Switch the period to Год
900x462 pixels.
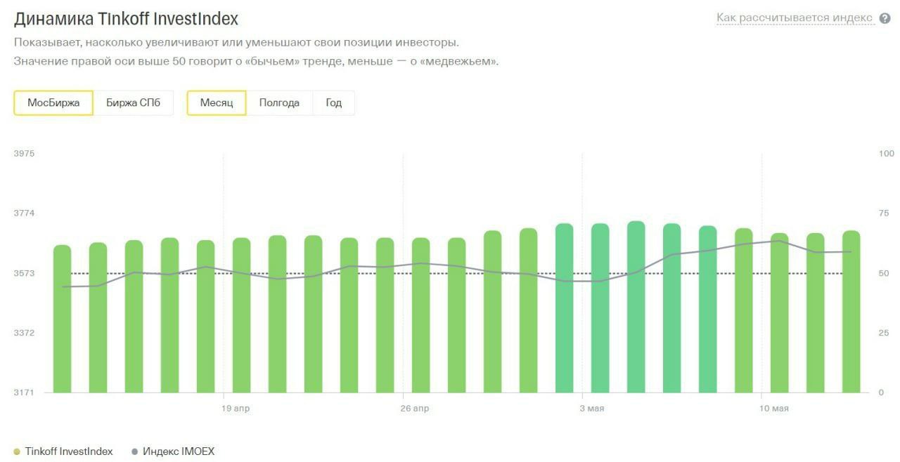click(334, 103)
